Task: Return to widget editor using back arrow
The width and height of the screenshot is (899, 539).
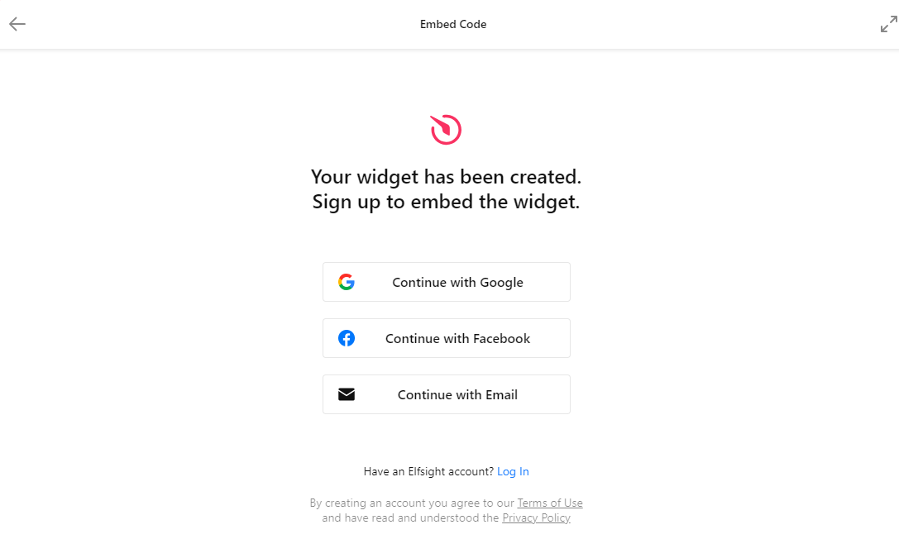Action: coord(17,24)
